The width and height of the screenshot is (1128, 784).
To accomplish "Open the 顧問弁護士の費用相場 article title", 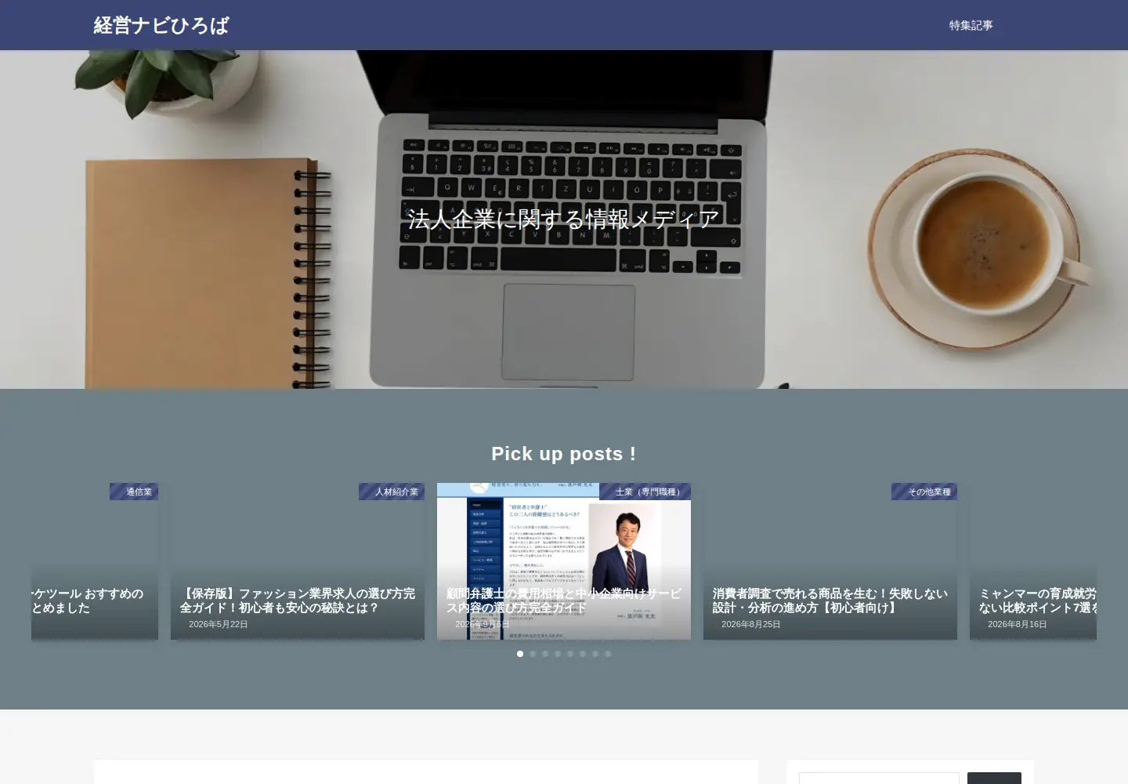I will [x=564, y=601].
